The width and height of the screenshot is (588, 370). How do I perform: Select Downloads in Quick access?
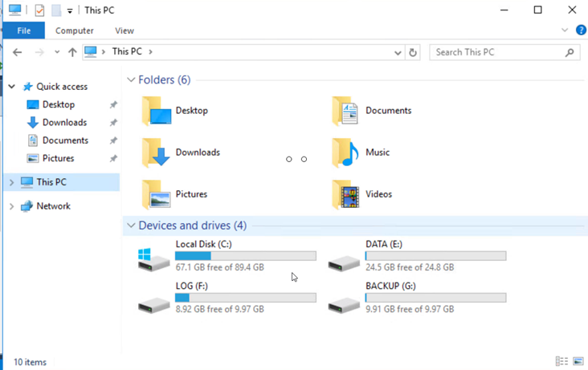[64, 123]
